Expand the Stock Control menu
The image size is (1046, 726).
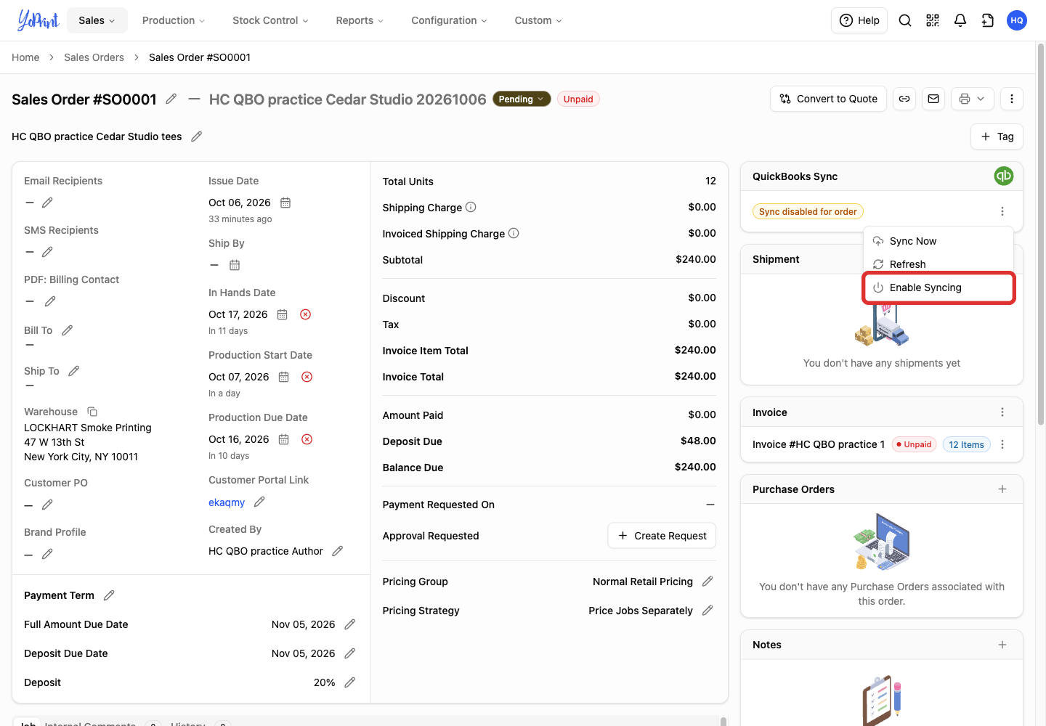270,20
